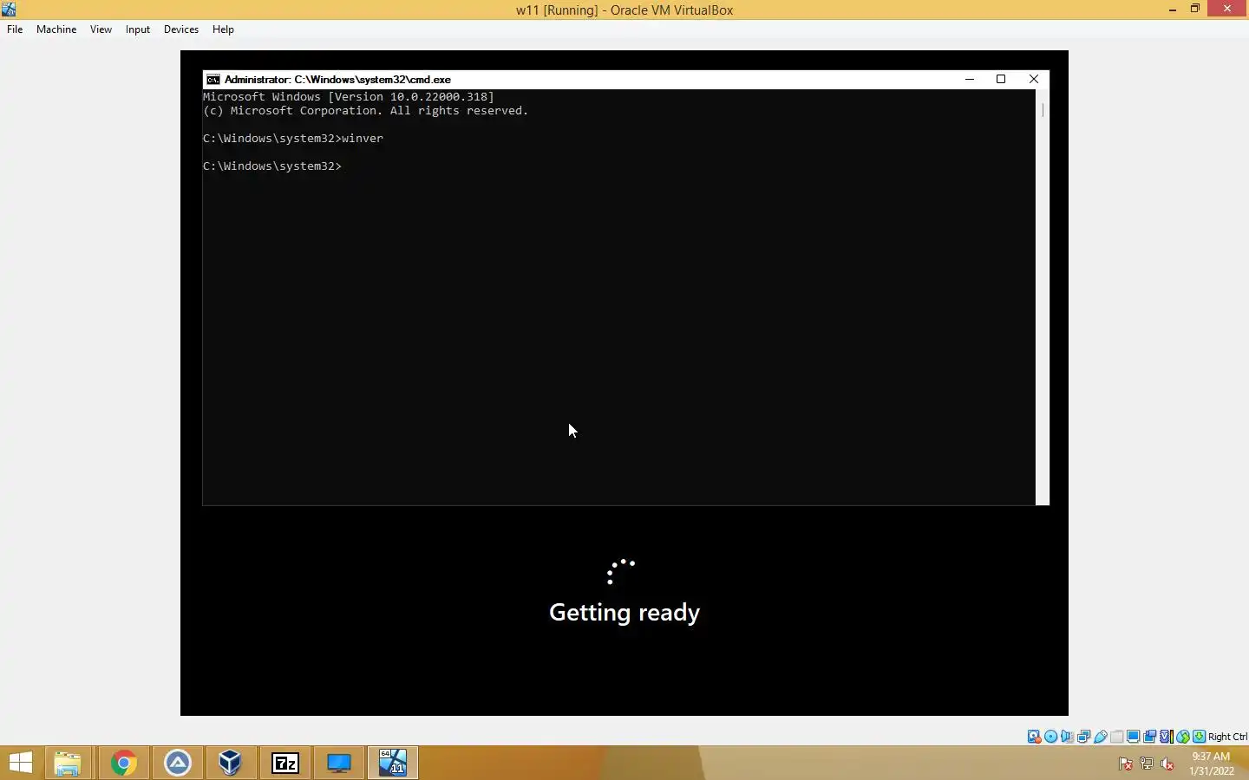This screenshot has height=780, width=1249.
Task: Click the display status icon
Action: (x=1133, y=737)
